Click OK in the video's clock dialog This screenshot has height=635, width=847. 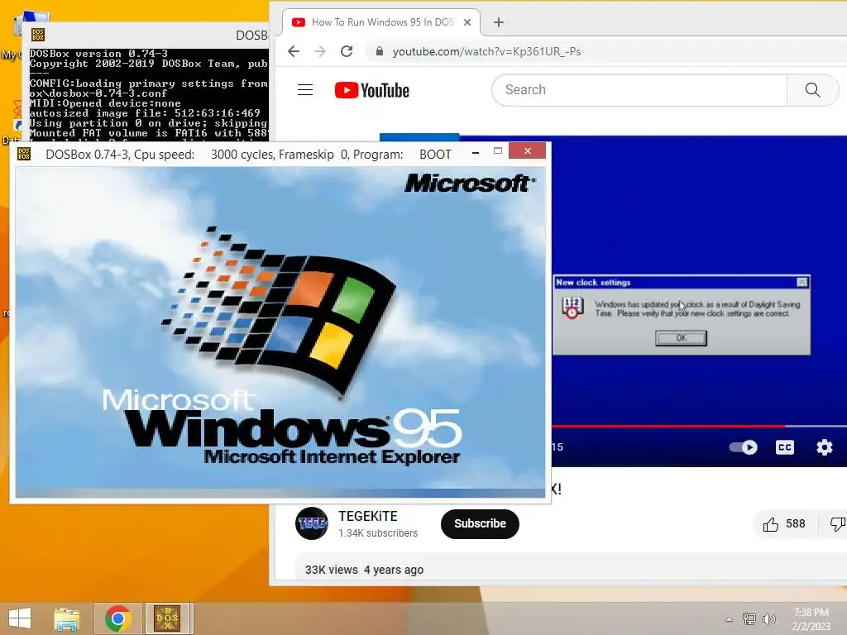tap(681, 338)
